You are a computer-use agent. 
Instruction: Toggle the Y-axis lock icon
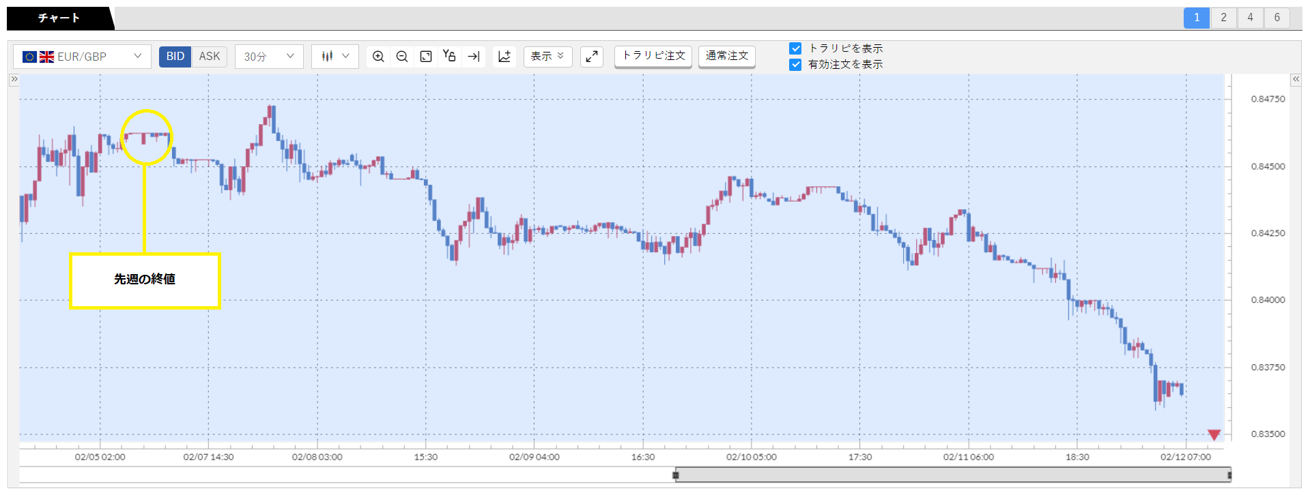coord(449,57)
